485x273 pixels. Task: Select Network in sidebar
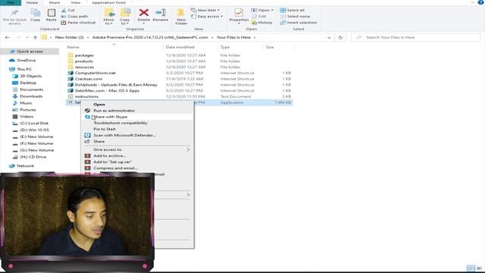25,166
